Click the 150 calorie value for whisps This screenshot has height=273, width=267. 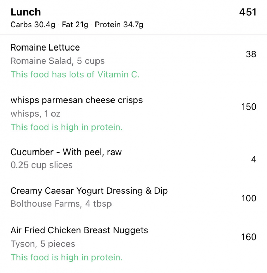(249, 107)
